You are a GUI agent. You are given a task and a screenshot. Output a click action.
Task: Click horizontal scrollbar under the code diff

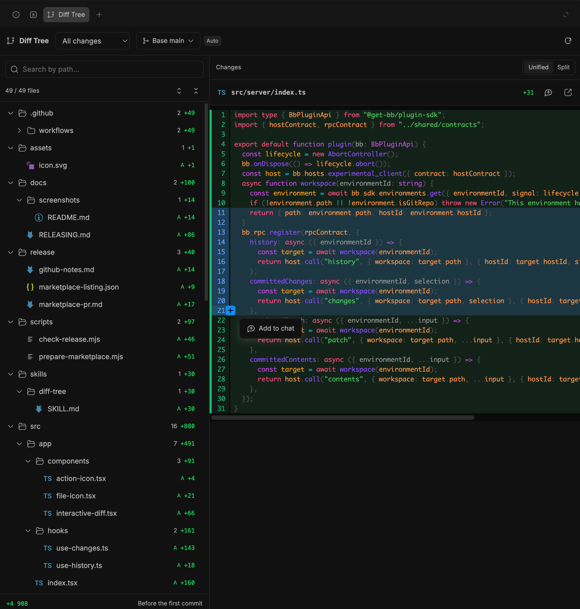click(342, 418)
